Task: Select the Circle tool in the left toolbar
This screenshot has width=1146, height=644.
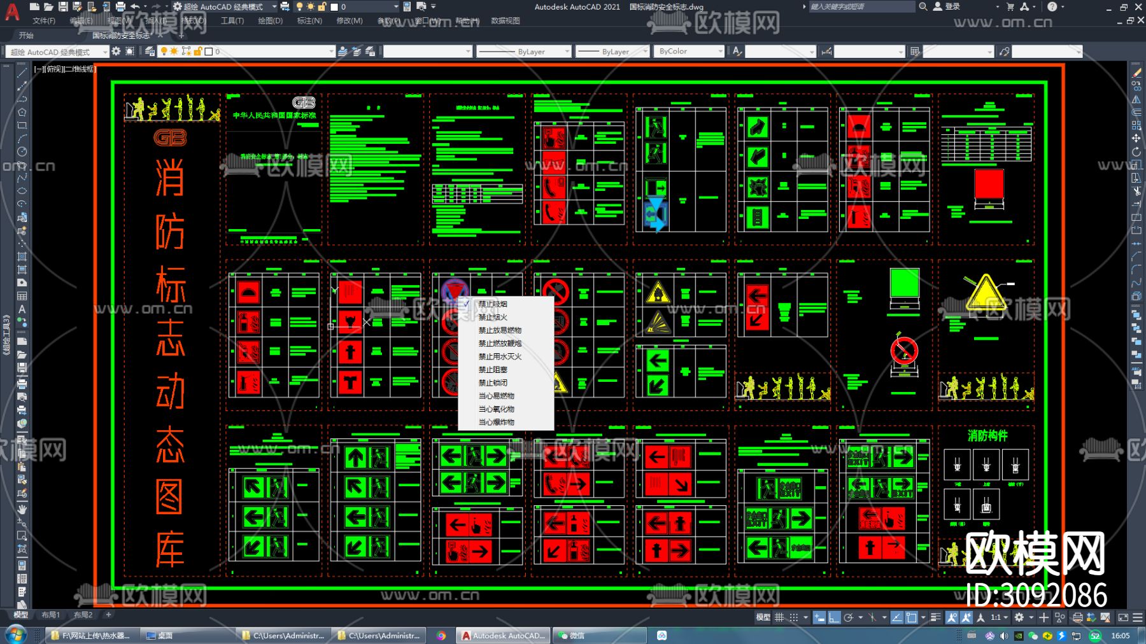Action: (22, 151)
